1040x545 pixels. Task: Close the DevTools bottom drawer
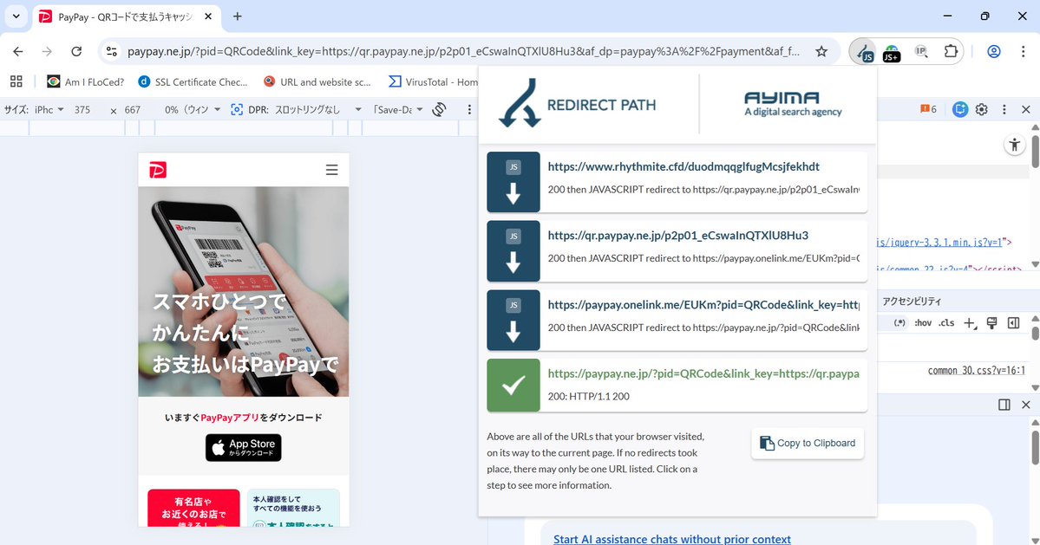(1026, 405)
